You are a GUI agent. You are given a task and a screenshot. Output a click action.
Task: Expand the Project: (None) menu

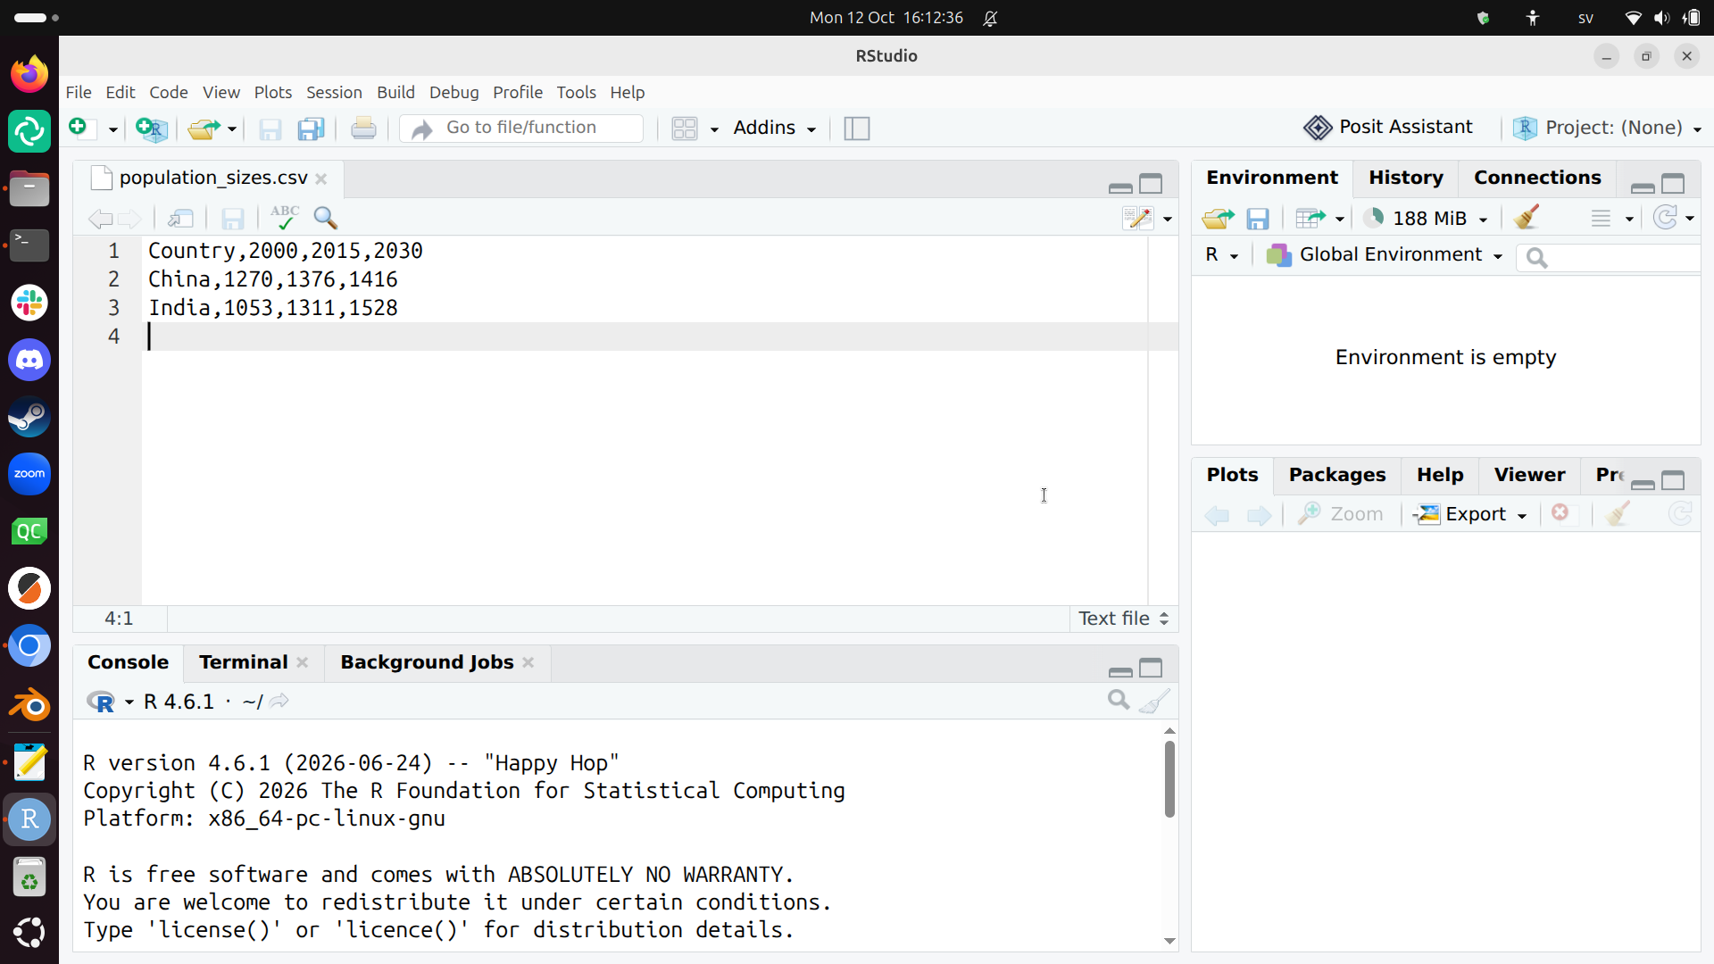click(1607, 128)
